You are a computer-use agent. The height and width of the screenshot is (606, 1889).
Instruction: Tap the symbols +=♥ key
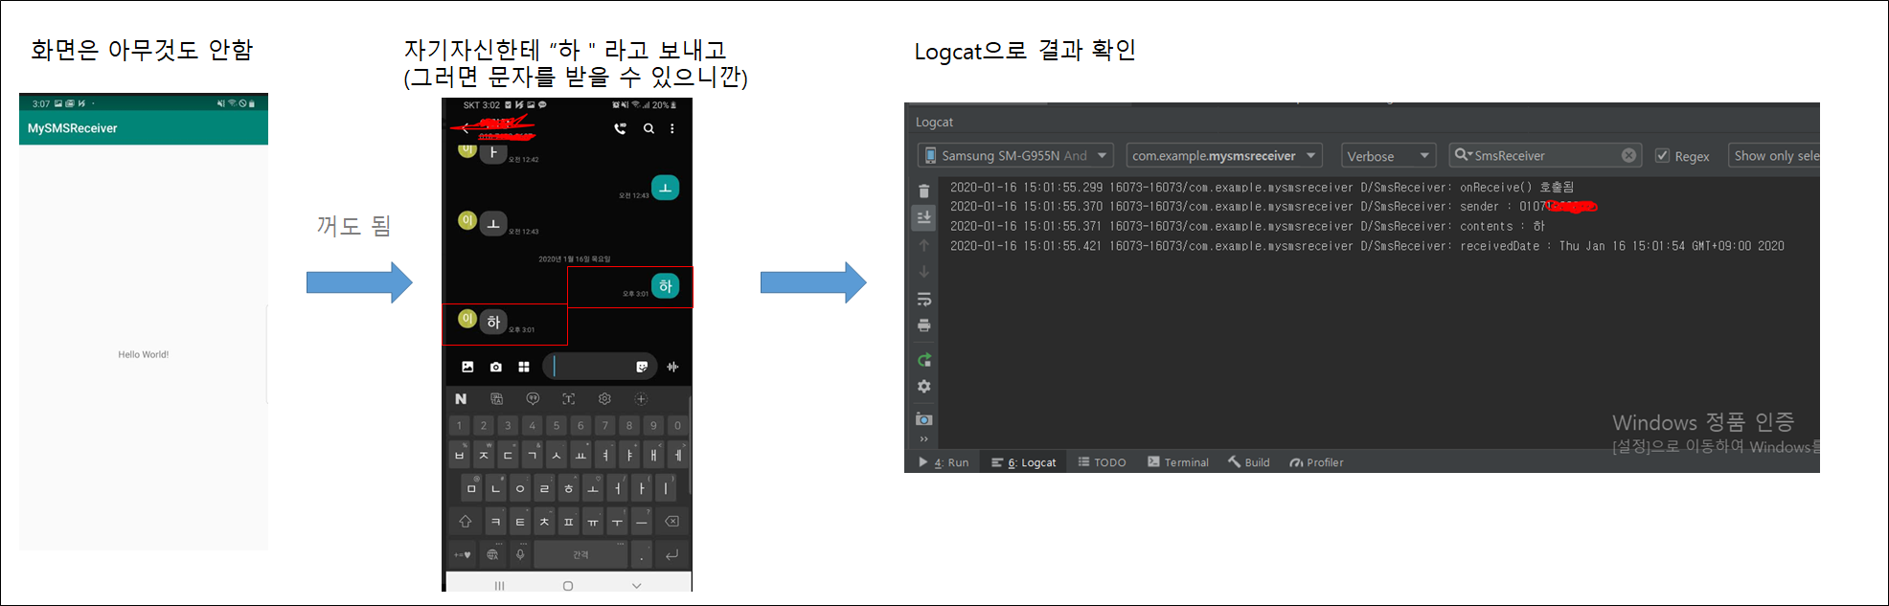tap(463, 555)
